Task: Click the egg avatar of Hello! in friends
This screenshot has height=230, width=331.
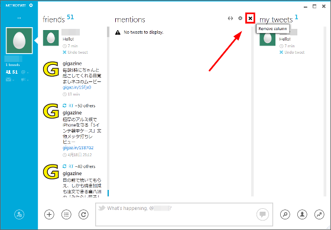Action: click(51, 38)
